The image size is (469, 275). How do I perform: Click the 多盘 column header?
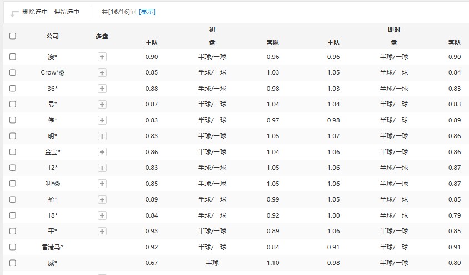(102, 36)
